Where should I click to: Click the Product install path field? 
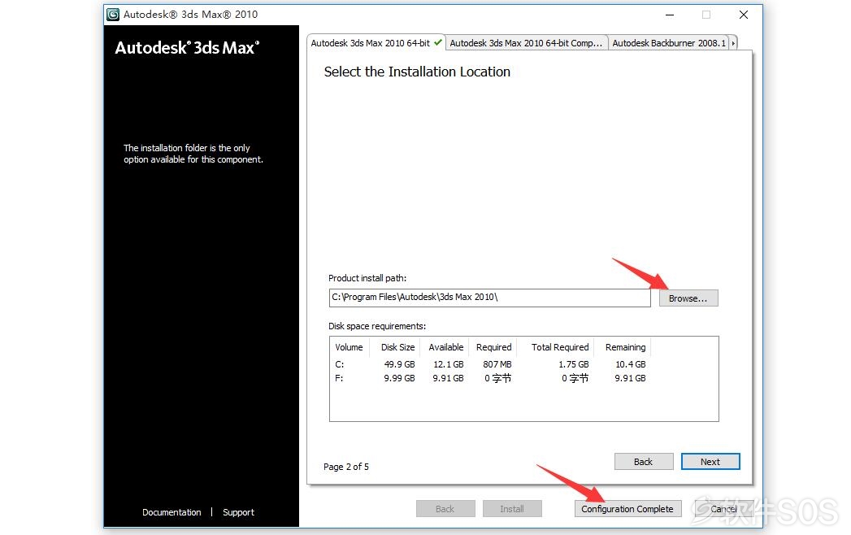[489, 297]
